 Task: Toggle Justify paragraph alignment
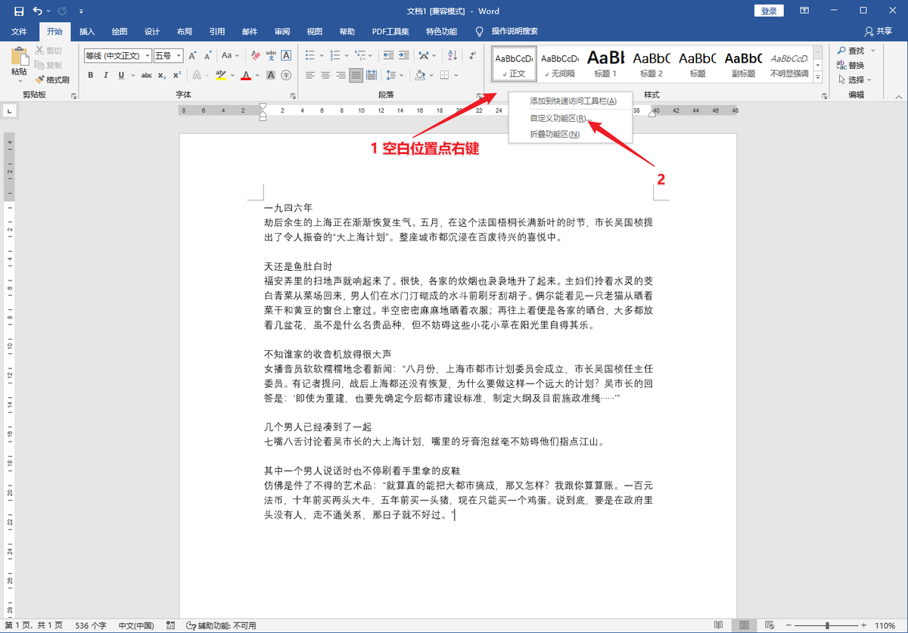(356, 75)
